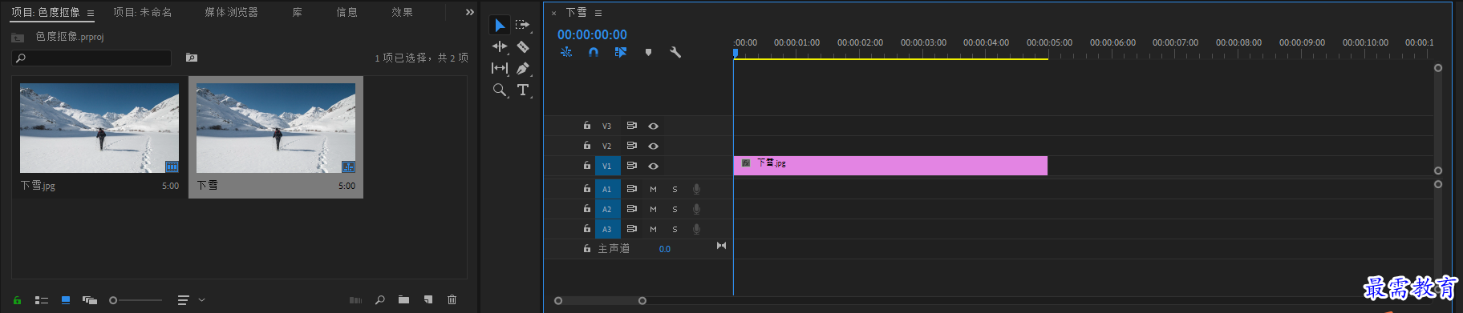The image size is (1463, 313).
Task: Hide track V1 output eye
Action: coord(654,166)
